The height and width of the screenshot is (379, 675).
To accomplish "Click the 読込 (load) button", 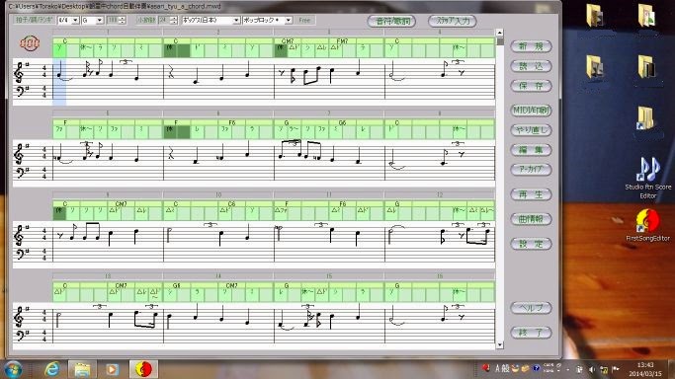I will coord(531,66).
